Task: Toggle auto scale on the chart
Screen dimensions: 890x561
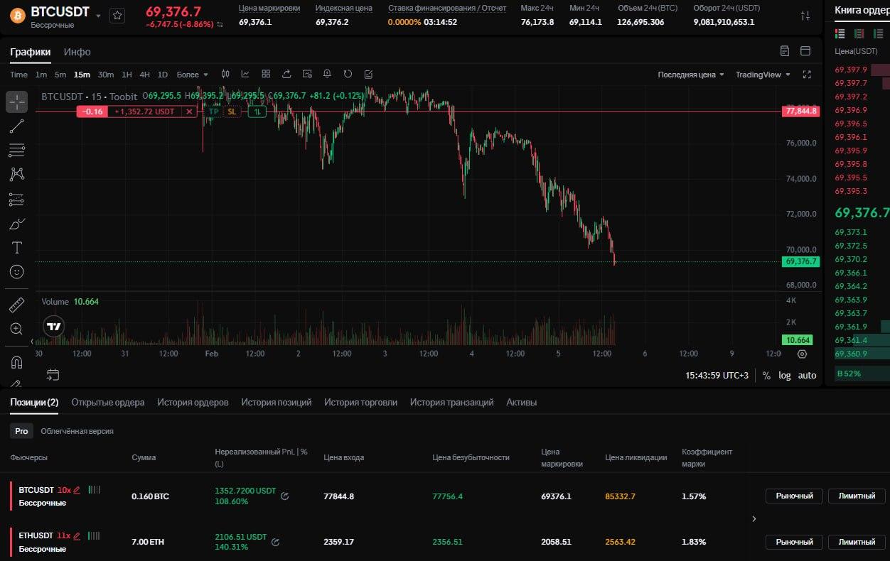Action: tap(807, 375)
